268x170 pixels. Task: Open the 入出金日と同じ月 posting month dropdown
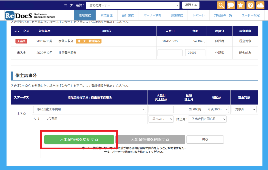point(207,119)
